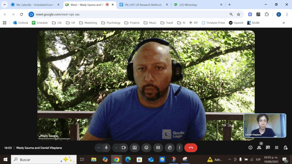
Task: Open the Upwork bookmark
Action: pos(236,23)
